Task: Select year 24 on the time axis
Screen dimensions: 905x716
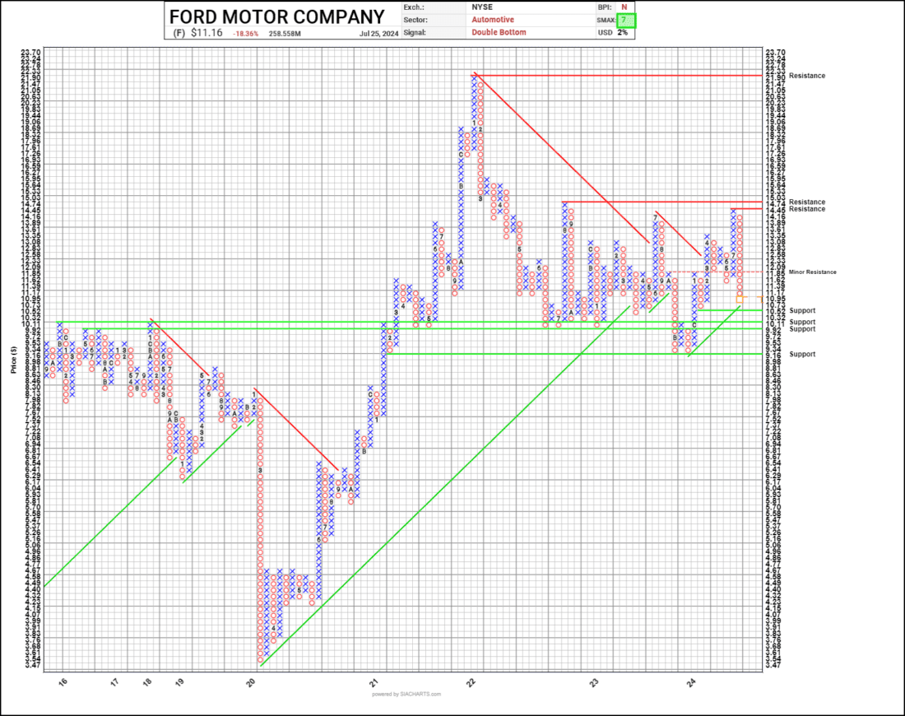Action: tap(691, 681)
